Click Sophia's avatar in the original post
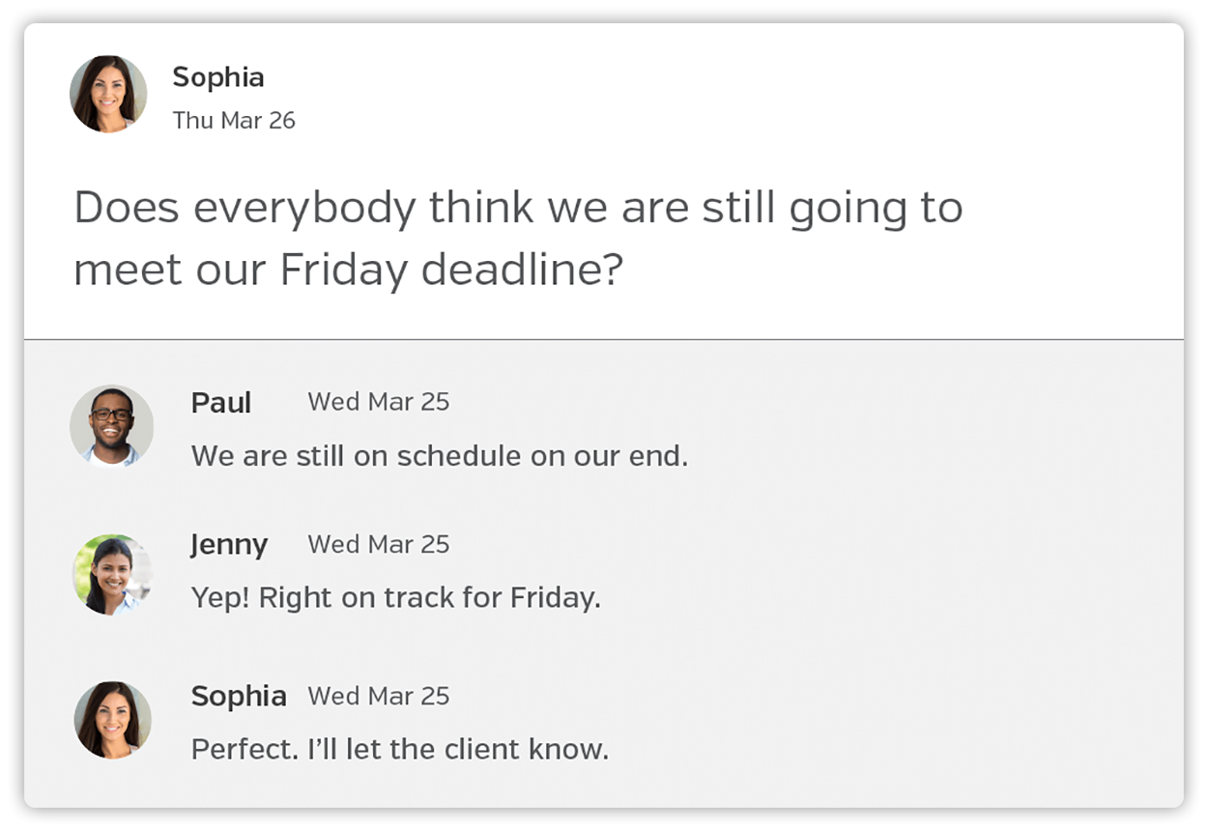The width and height of the screenshot is (1208, 831). (108, 94)
